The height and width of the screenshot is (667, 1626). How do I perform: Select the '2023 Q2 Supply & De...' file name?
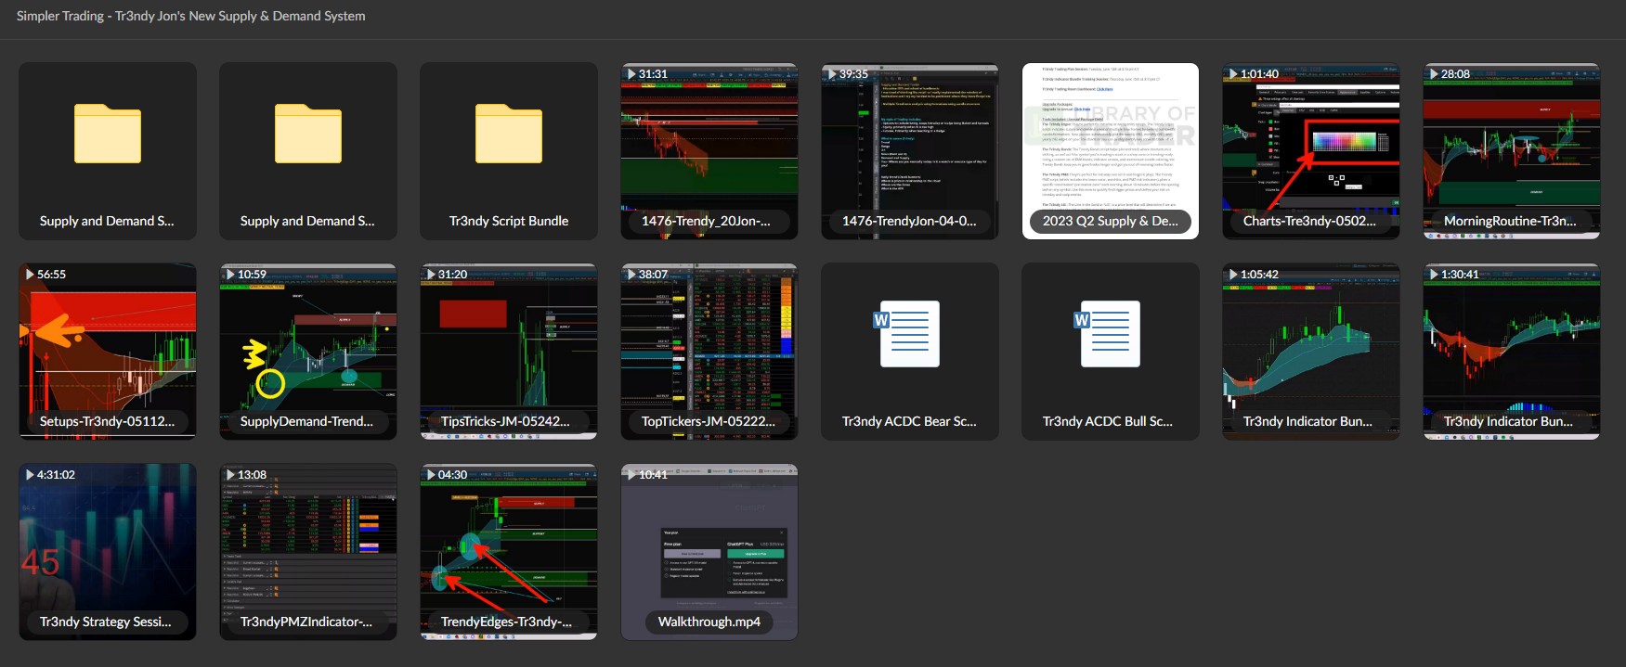(x=1110, y=221)
